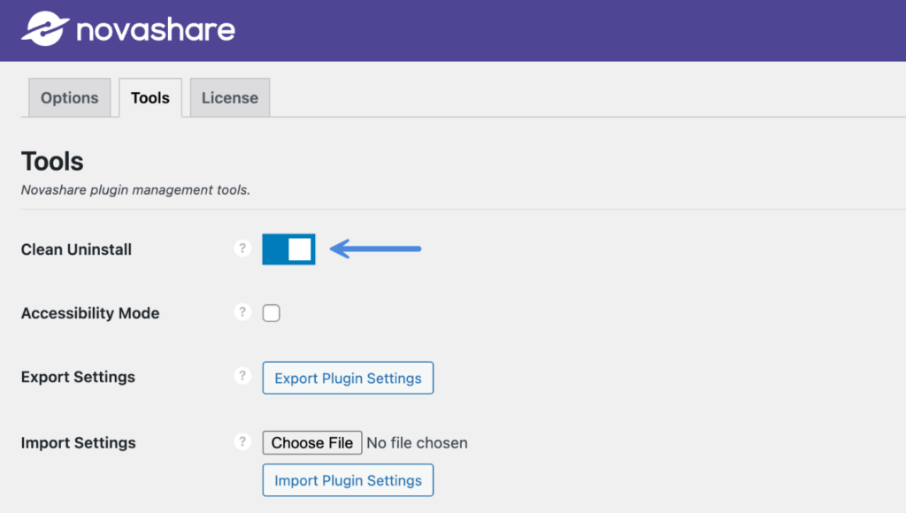This screenshot has width=906, height=513.
Task: Click the 'No file chosen' text
Action: click(x=418, y=442)
